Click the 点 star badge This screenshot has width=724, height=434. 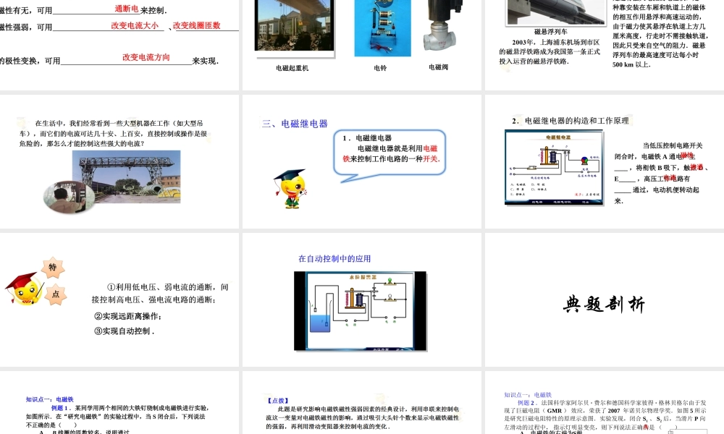pos(56,294)
